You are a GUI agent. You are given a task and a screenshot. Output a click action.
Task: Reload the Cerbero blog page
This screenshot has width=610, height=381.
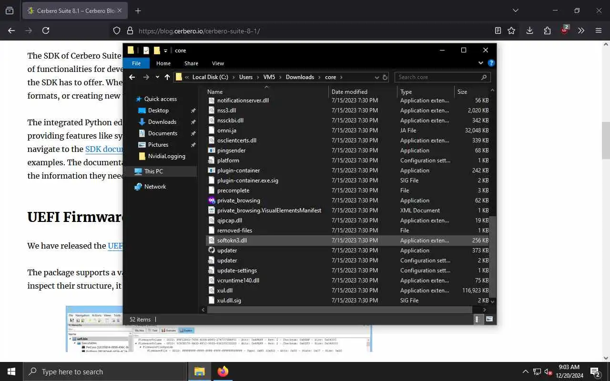46,30
